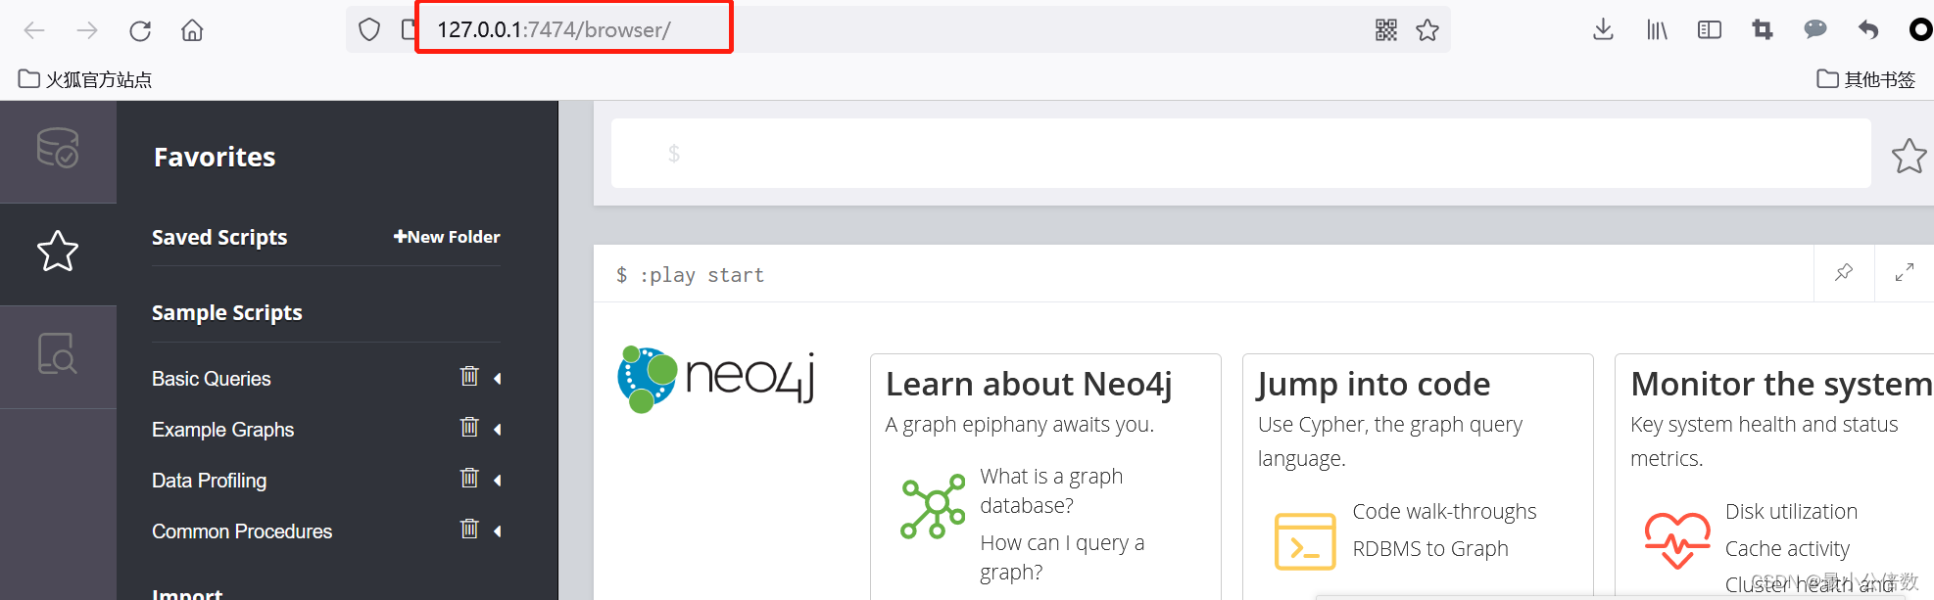Open the QR code icon in address bar
This screenshot has height=600, width=1934.
coord(1385,30)
